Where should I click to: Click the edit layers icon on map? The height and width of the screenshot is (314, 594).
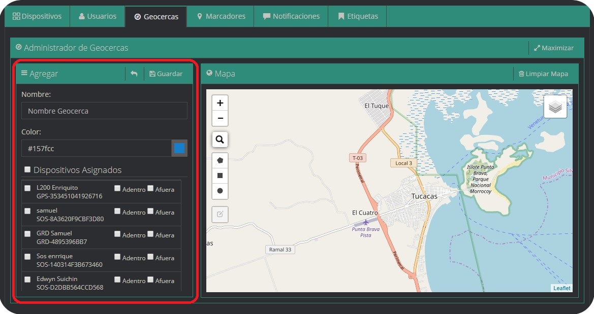[x=220, y=214]
